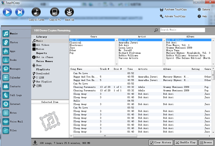Image resolution: width=215 pixels, height=146 pixels.
Task: Click the Copy to PC icon
Action: click(54, 12)
